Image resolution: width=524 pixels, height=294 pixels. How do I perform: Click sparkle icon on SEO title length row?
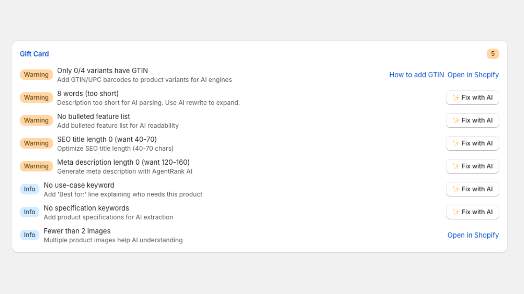pyautogui.click(x=456, y=143)
